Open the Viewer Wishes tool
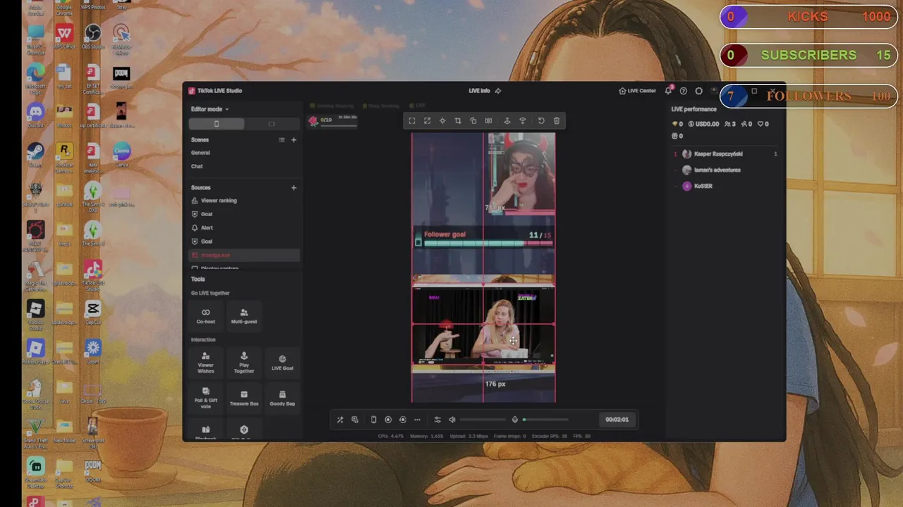 point(206,363)
